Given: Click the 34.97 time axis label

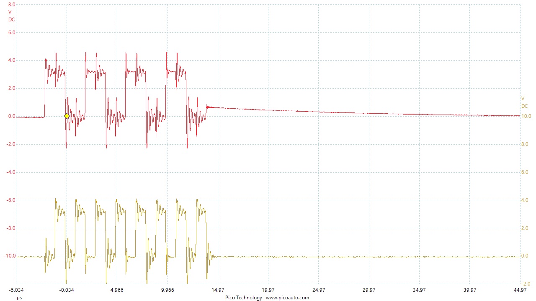Looking at the screenshot, I should tap(419, 290).
